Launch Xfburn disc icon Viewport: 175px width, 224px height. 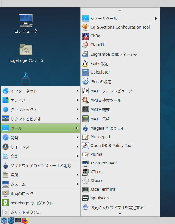(x=85, y=181)
